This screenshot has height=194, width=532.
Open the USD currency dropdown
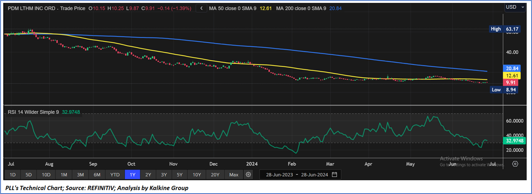point(515,7)
